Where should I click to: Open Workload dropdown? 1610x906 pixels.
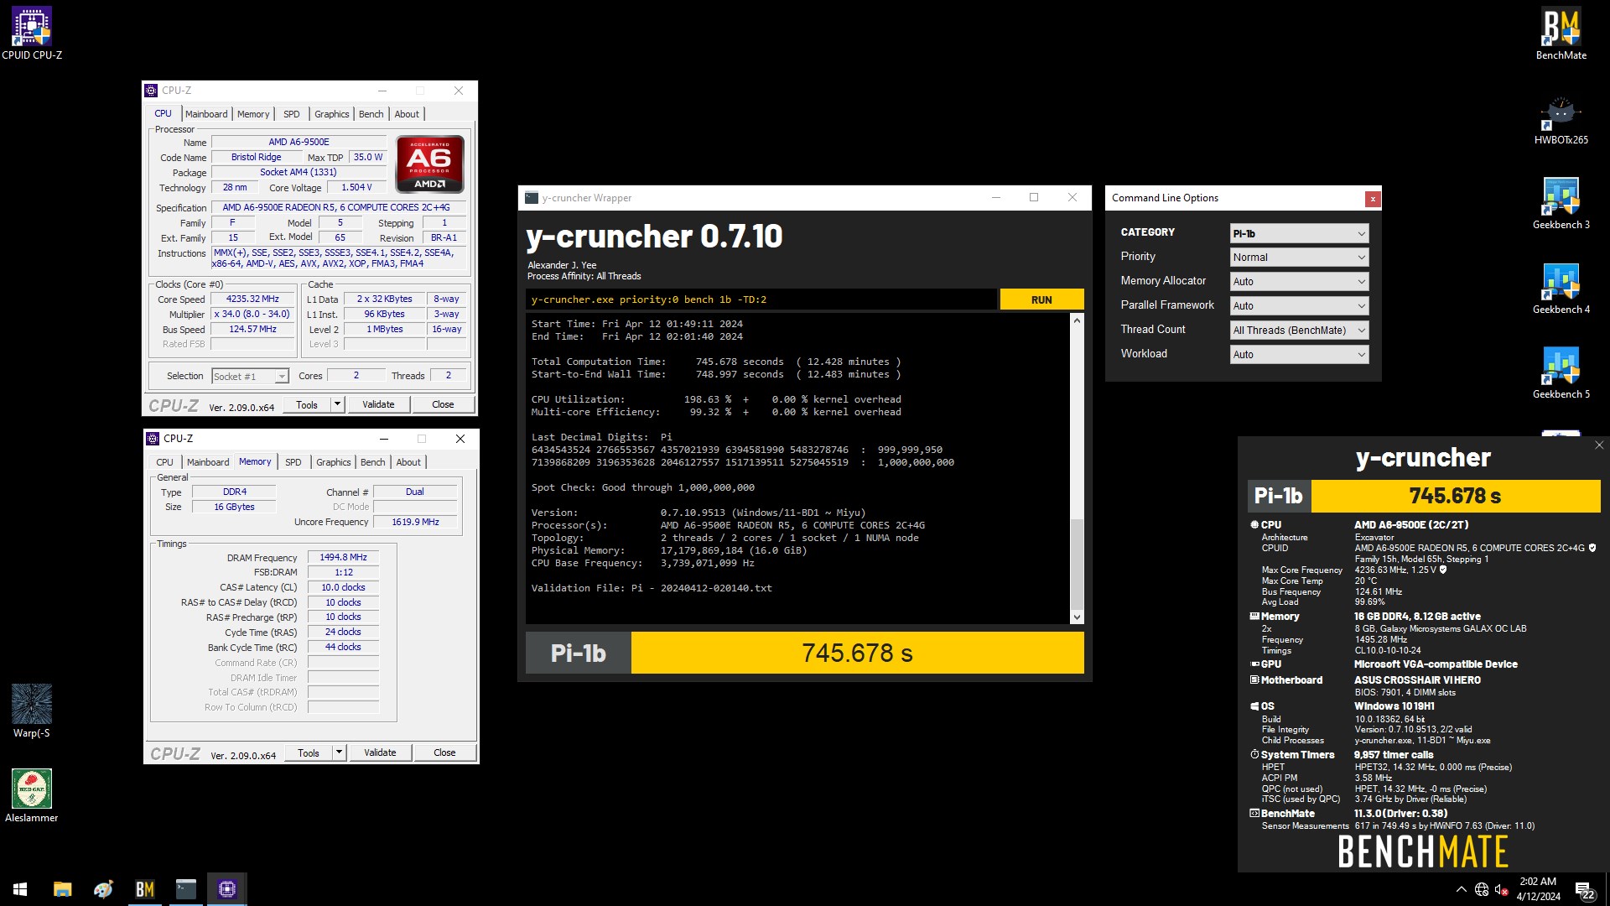pyautogui.click(x=1299, y=355)
